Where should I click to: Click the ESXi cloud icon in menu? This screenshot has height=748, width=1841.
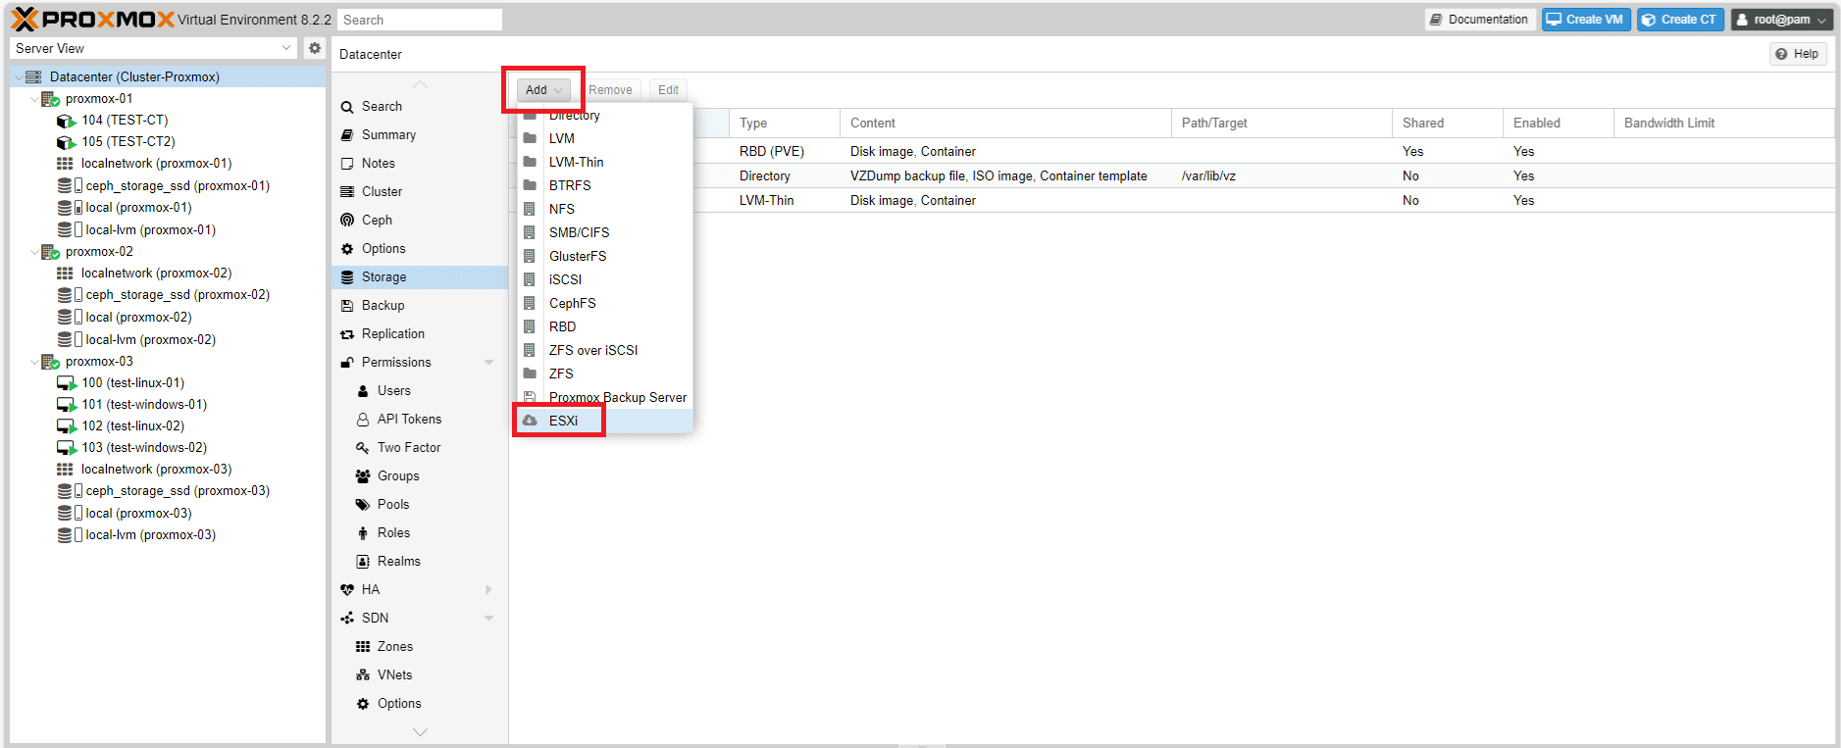(x=530, y=421)
